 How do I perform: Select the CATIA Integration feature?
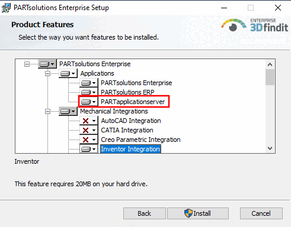point(127,130)
